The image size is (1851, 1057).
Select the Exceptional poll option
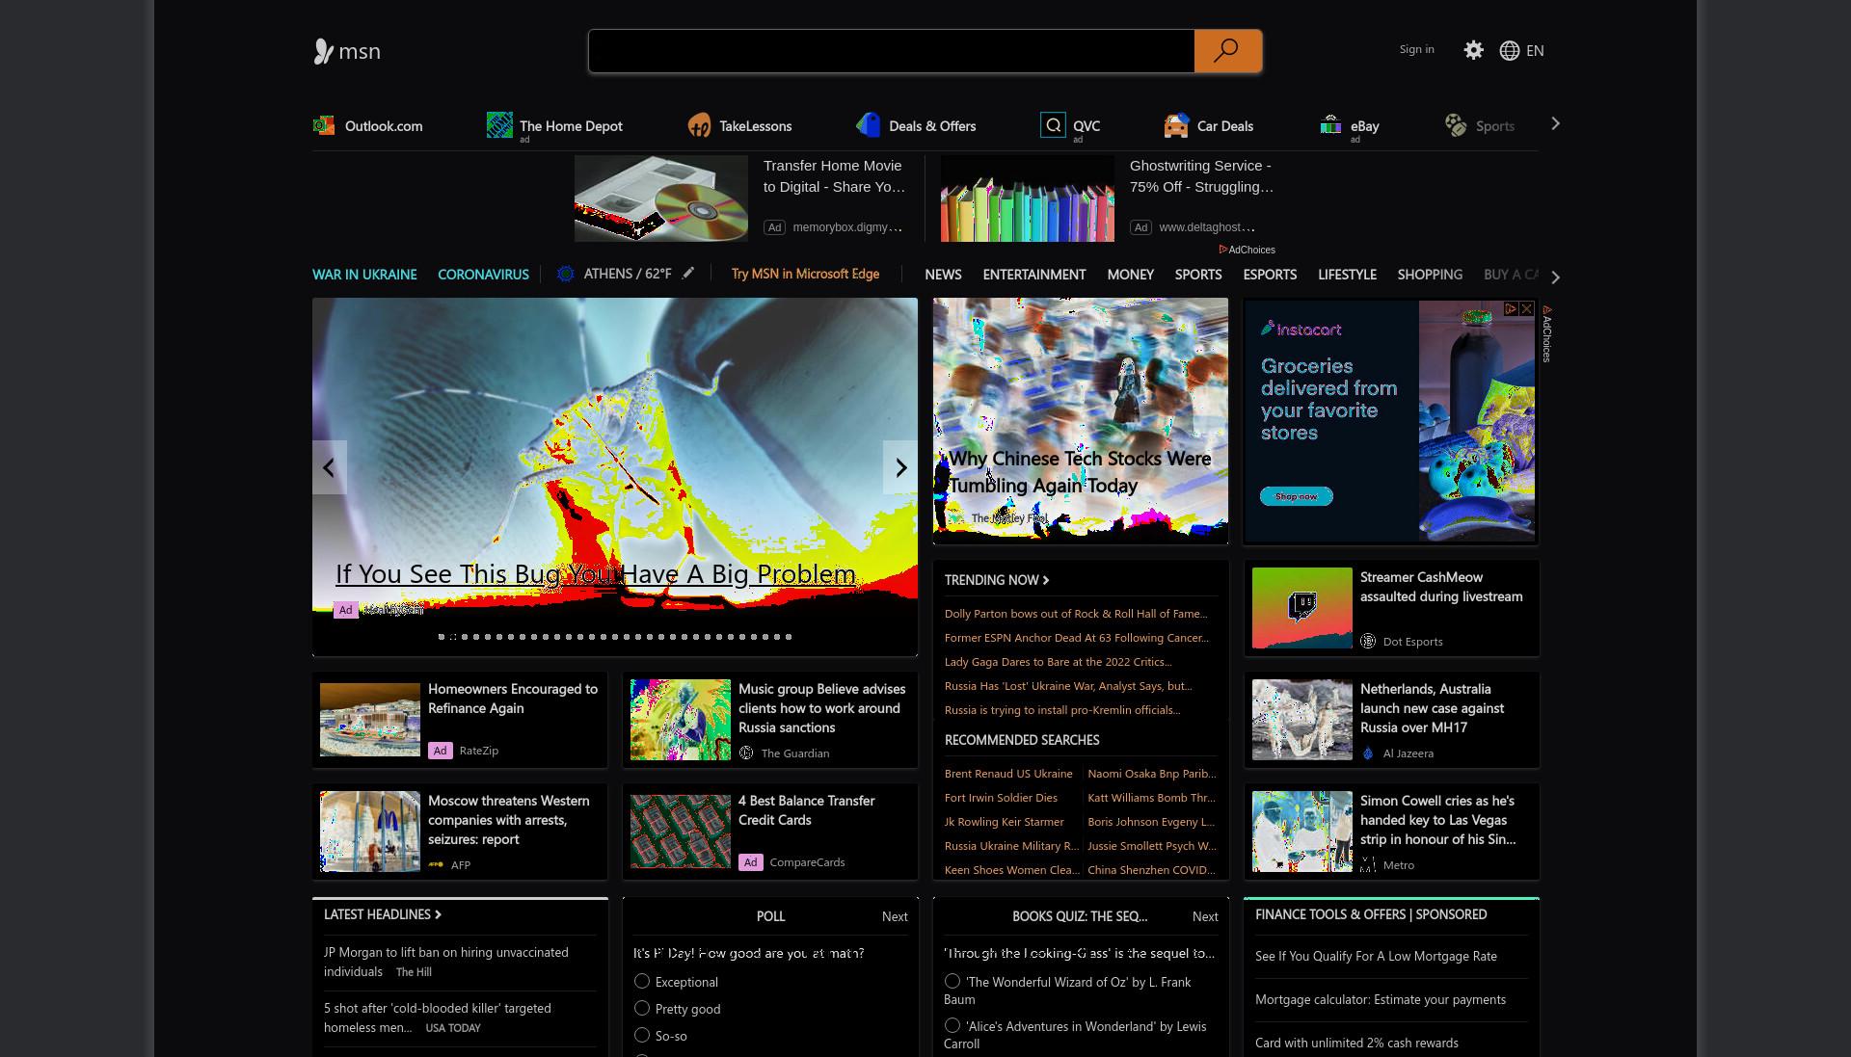[x=642, y=981]
